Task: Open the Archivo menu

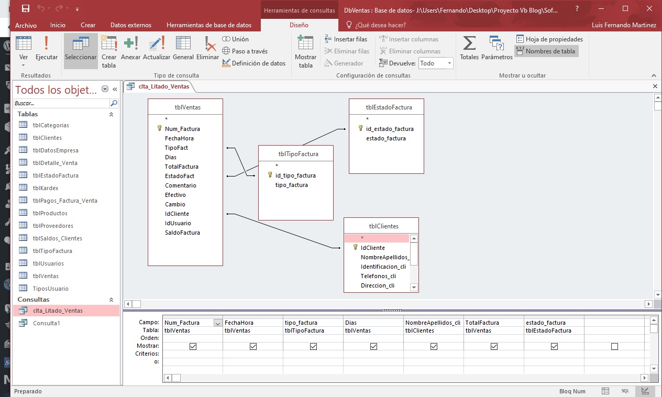Action: [26, 25]
